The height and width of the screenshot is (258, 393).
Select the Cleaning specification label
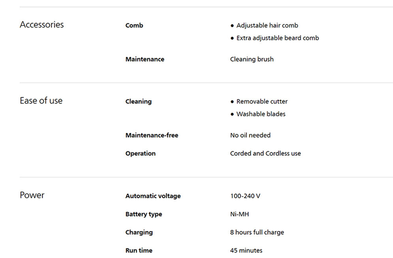click(138, 102)
